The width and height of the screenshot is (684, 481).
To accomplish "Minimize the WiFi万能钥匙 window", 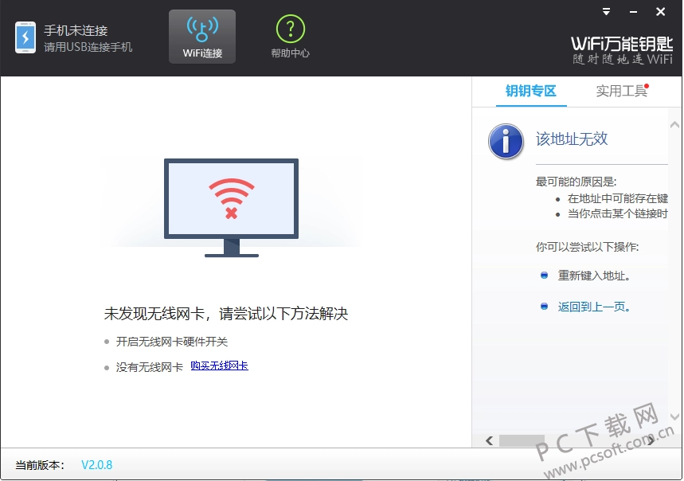I will coord(631,12).
